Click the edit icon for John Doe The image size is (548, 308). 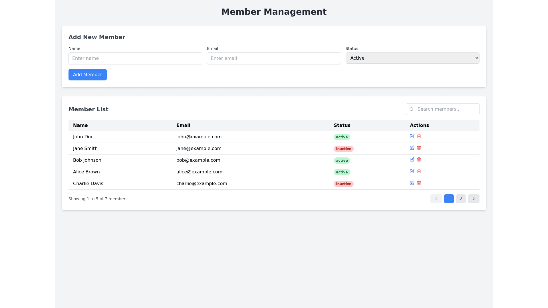tap(412, 136)
